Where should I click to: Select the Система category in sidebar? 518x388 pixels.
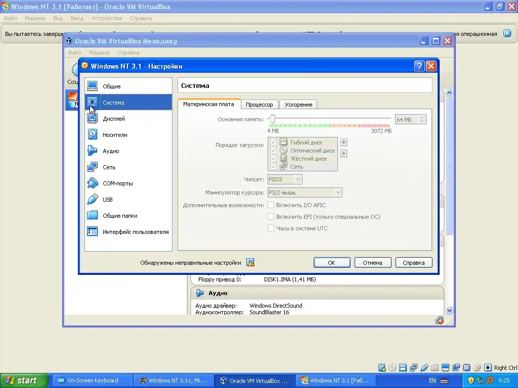[128, 102]
